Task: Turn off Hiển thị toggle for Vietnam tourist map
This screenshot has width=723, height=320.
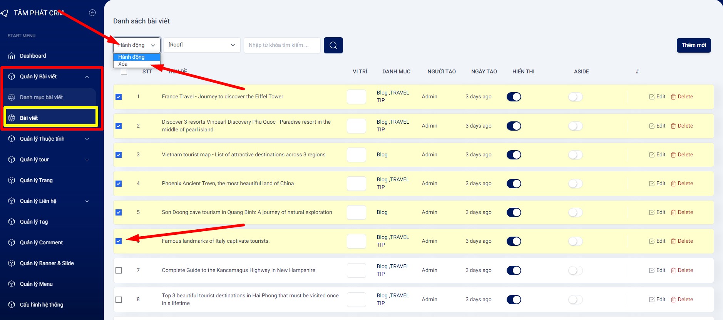Action: point(514,155)
